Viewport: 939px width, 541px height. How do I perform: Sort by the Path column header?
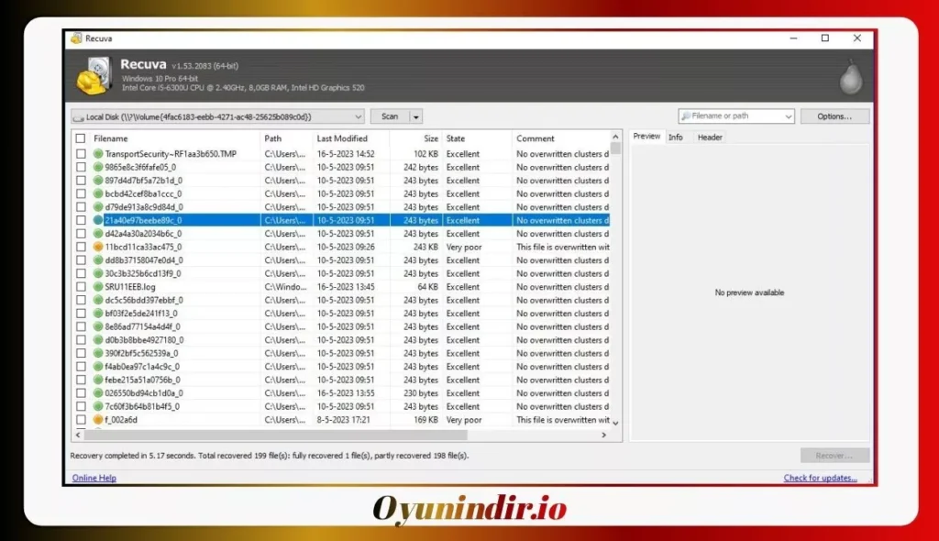click(x=273, y=138)
